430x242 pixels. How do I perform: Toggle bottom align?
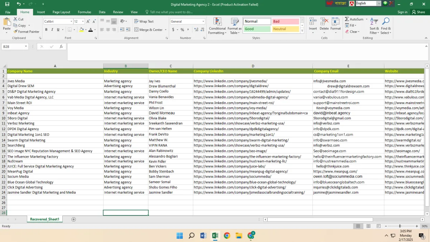[114, 21]
